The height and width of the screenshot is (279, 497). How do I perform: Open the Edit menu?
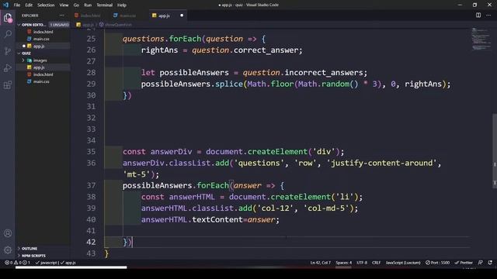coord(29,5)
